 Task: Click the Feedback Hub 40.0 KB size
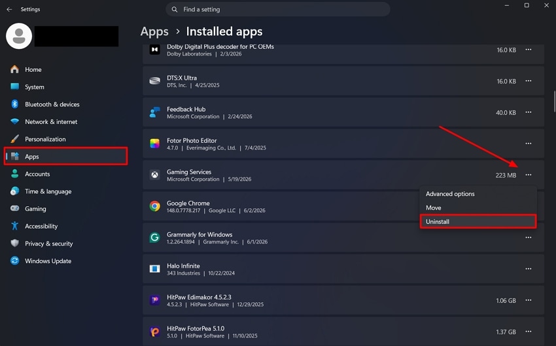506,112
